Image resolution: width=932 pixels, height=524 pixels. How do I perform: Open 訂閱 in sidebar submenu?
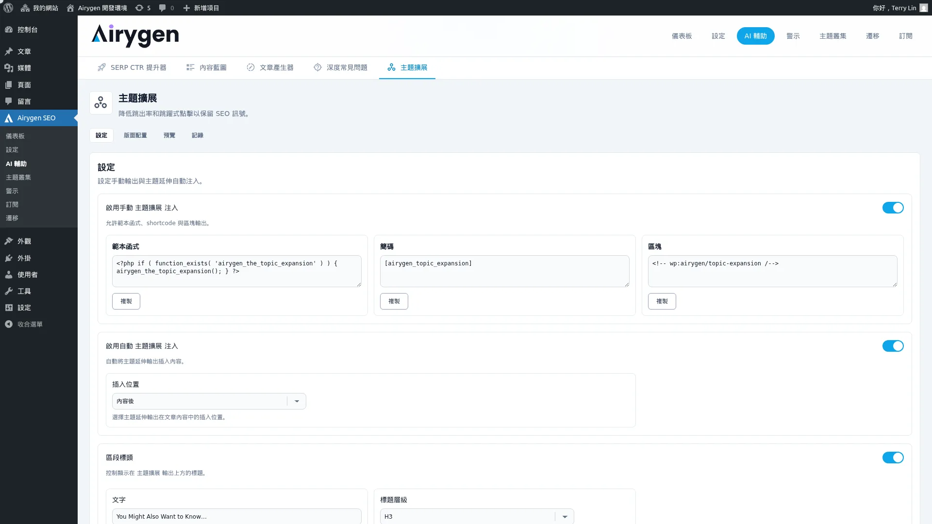[12, 205]
